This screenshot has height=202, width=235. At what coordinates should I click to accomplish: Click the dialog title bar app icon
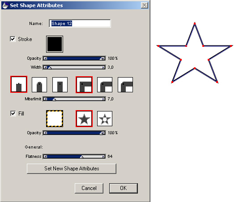point(5,5)
